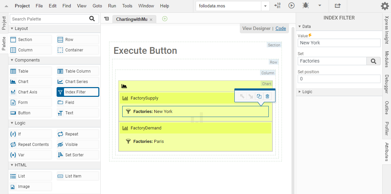Open the foliodata.mos file dropdown
The height and width of the screenshot is (194, 391).
265,6
